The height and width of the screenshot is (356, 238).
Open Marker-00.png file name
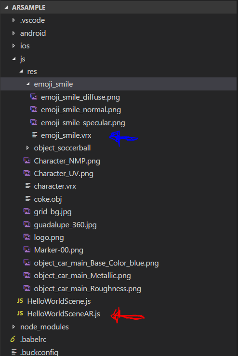click(x=59, y=250)
